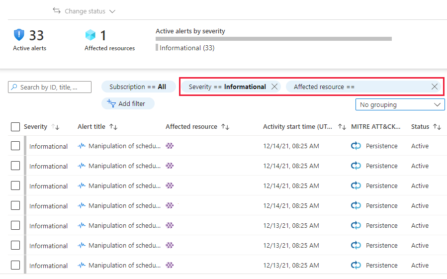
Task: Click alert pulse icon in second row
Action: click(82, 166)
